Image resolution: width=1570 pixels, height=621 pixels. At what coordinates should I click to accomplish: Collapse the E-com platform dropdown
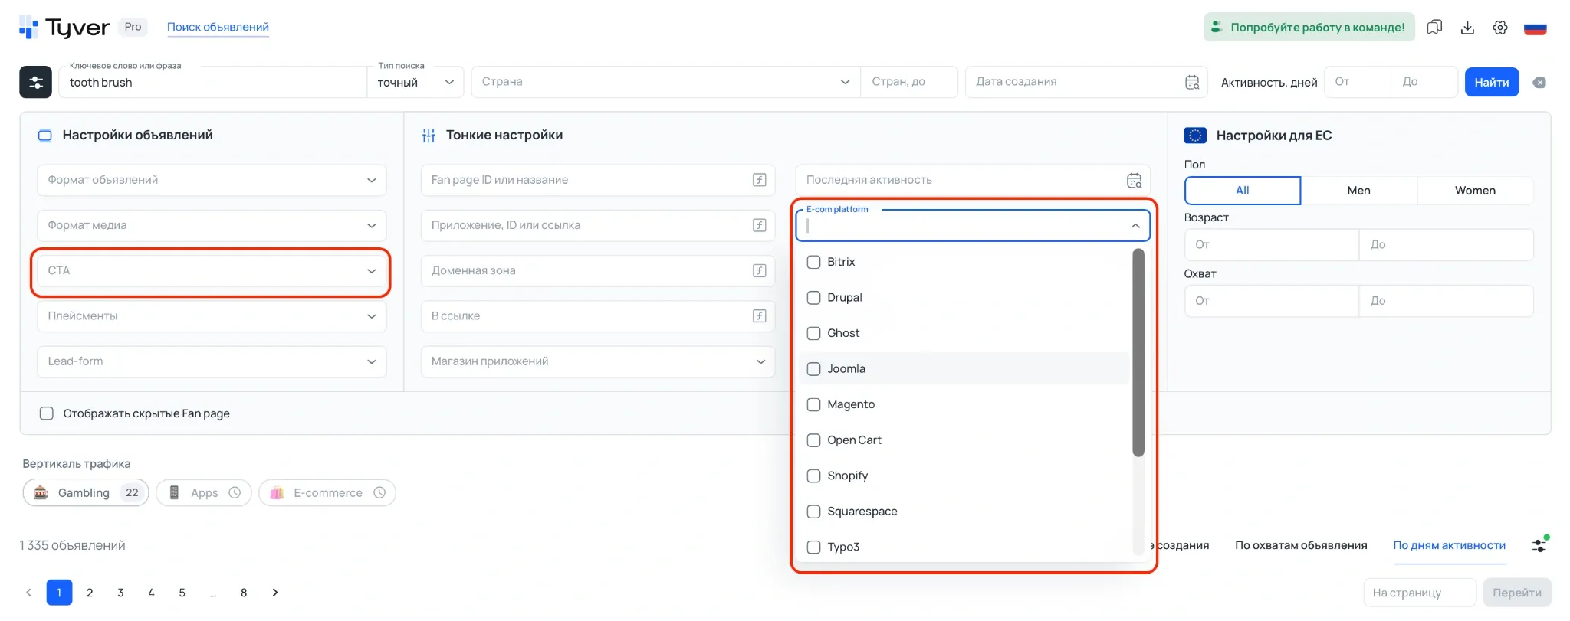tap(1135, 226)
